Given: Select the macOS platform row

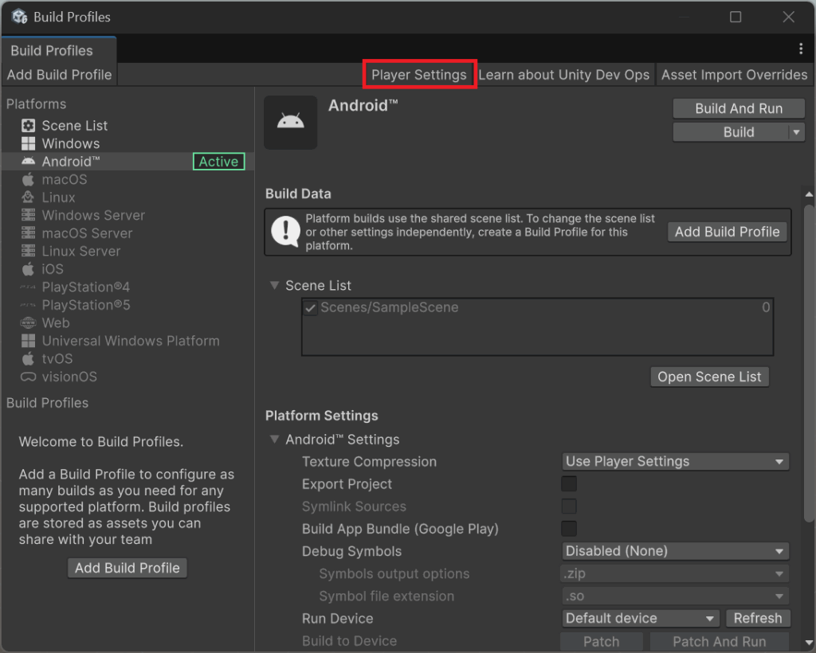Looking at the screenshot, I should 127,179.
